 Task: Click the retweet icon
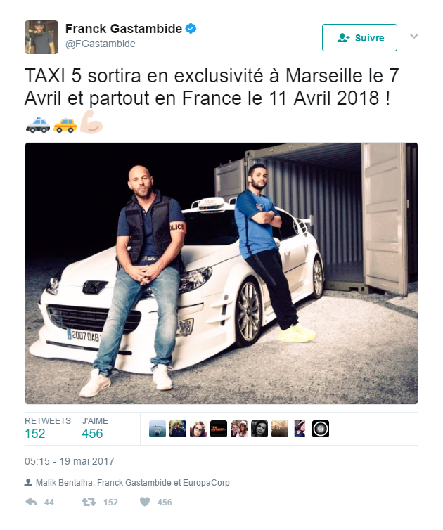(89, 502)
